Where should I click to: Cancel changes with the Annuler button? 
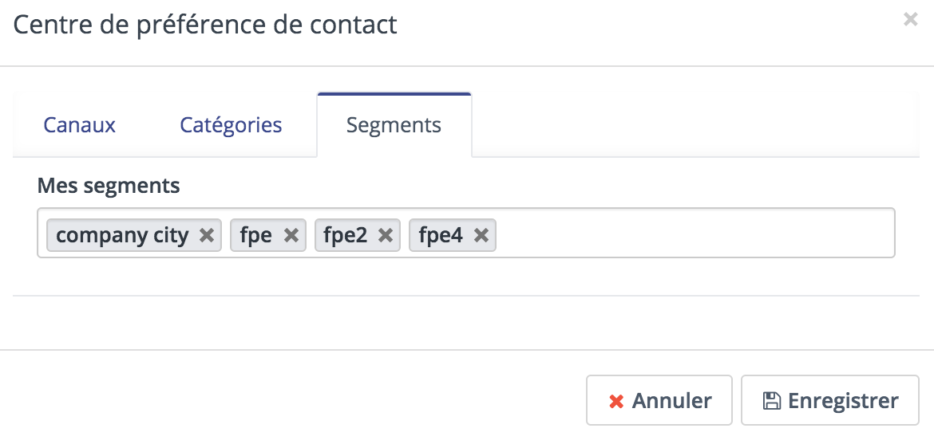[x=659, y=400]
